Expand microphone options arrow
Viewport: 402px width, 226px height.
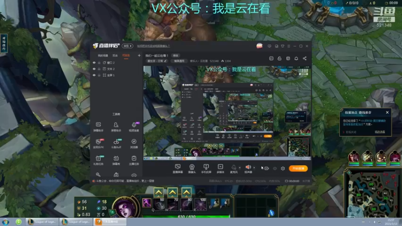pos(240,168)
